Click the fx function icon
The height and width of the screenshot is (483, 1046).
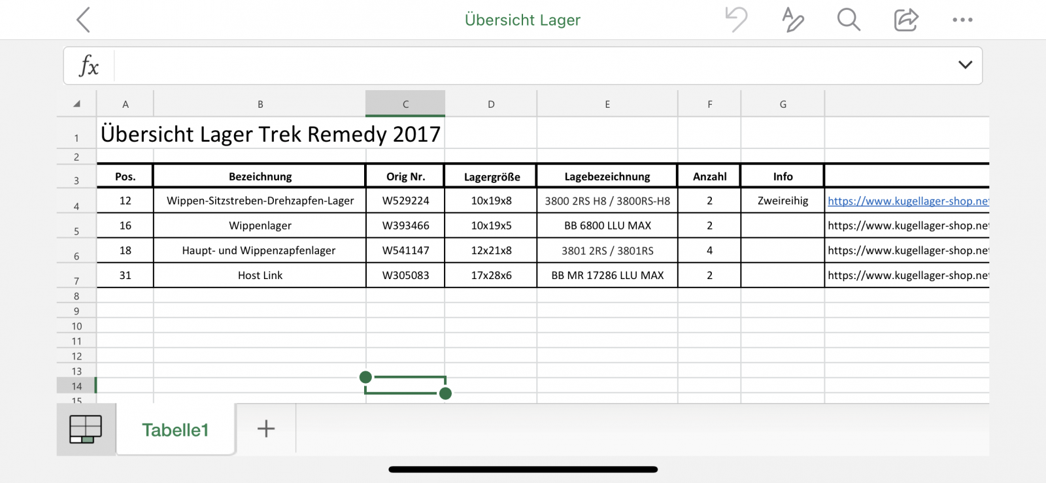pos(89,66)
